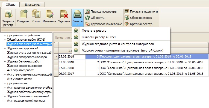The height and width of the screenshot is (108, 209).
Task: Choose Вывести реестр в Excel
Action: (121, 37)
